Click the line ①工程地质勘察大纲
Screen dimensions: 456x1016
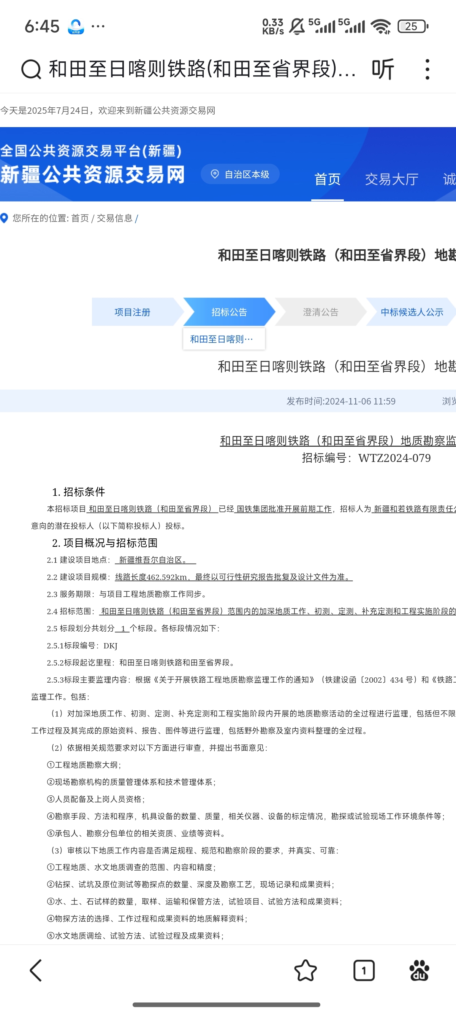pyautogui.click(x=84, y=765)
